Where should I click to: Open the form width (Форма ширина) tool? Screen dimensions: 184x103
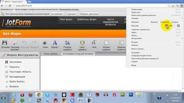click(106, 43)
